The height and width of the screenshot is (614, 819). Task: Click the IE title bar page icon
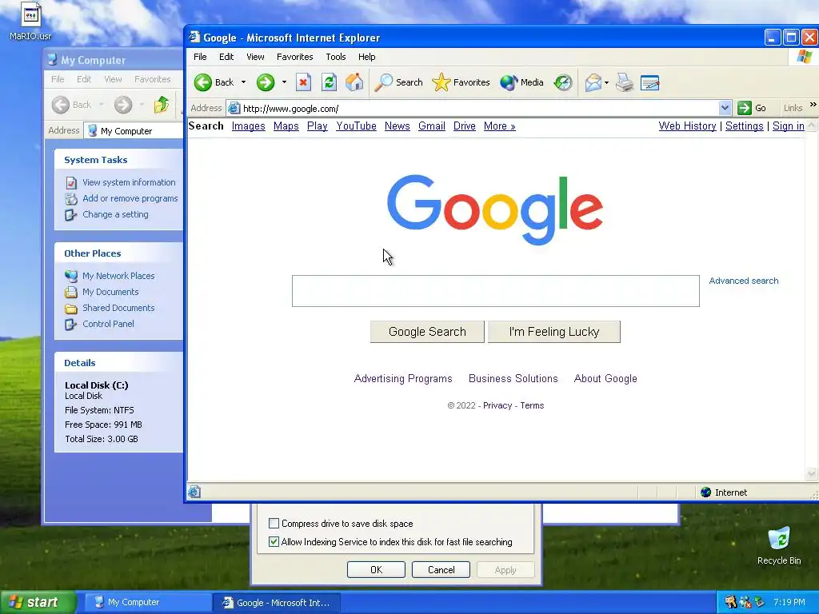point(194,37)
